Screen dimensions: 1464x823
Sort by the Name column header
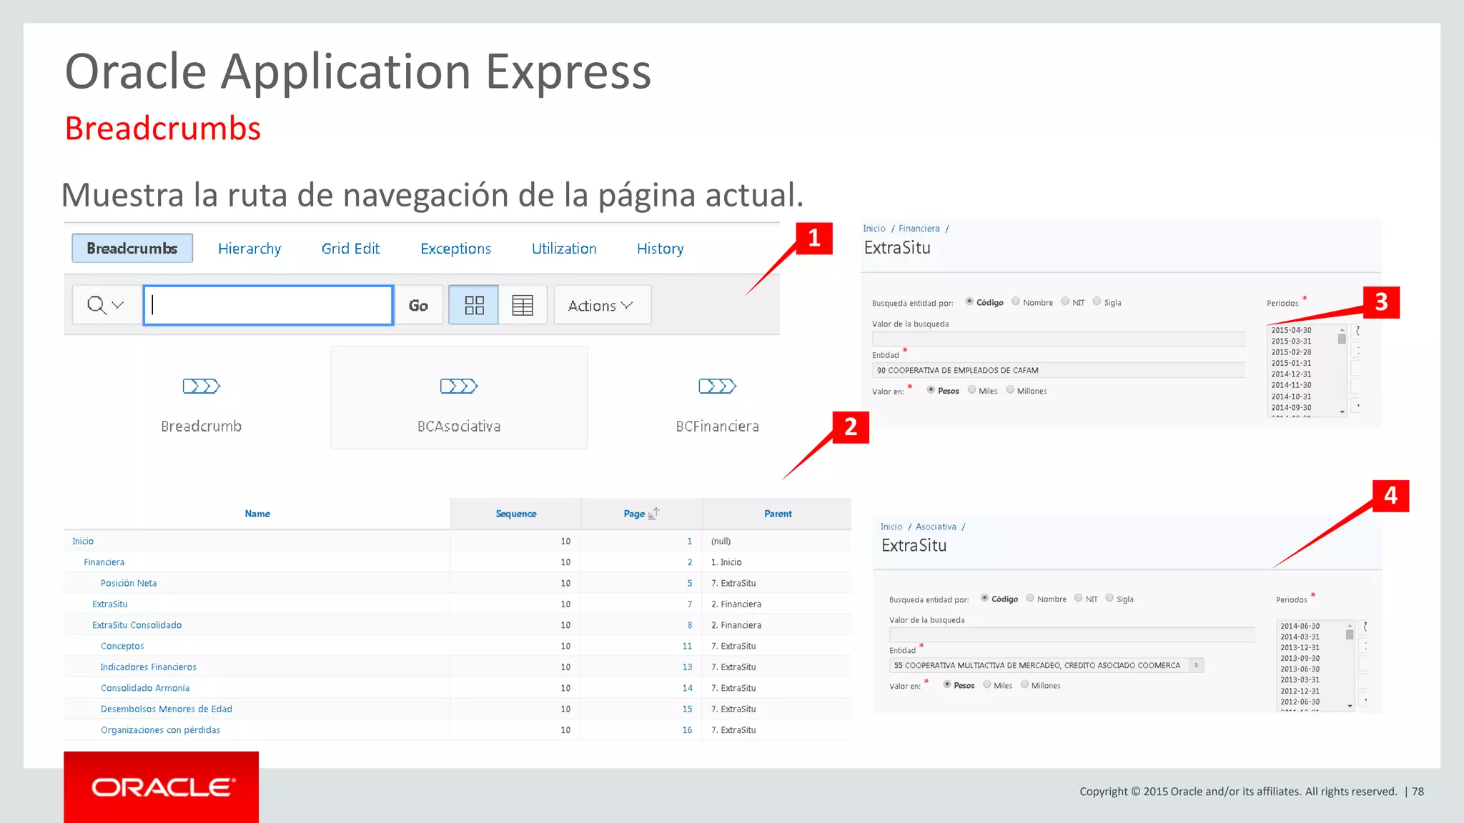coord(257,514)
